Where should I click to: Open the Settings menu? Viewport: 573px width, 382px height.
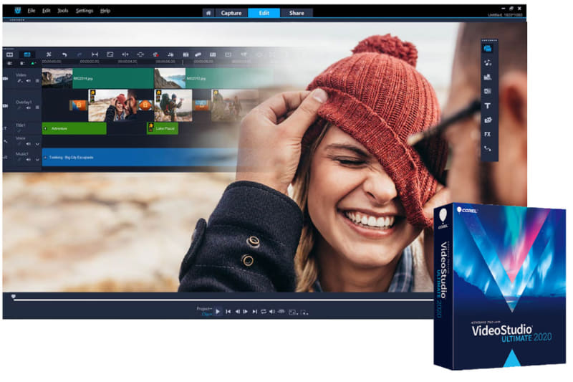85,11
